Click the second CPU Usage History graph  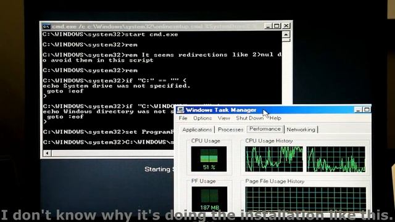336,159
